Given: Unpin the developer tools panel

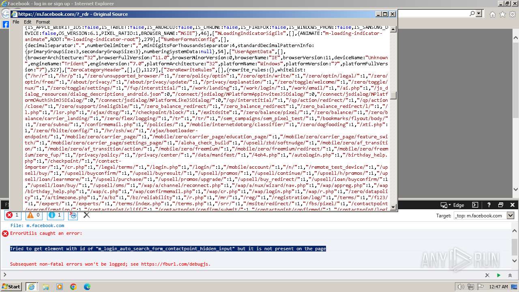Looking at the screenshot, I should pos(501,205).
